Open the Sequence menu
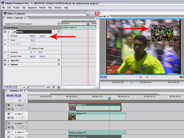The width and height of the screenshot is (184, 138). coord(32,8)
